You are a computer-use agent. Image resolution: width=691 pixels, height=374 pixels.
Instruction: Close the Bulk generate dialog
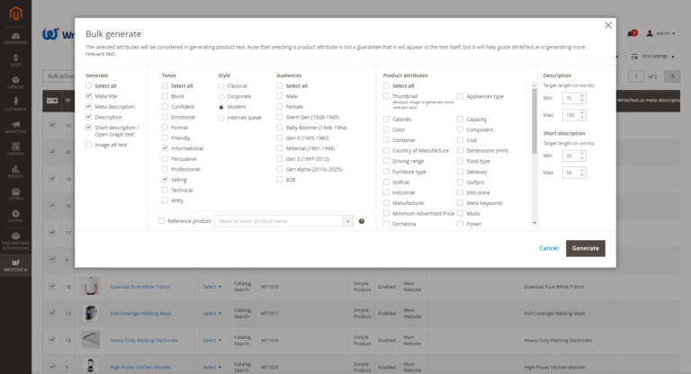(x=608, y=25)
